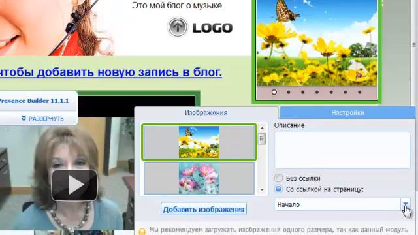Click the image list scroll down arrow
This screenshot has height=235, width=418.
tap(262, 190)
